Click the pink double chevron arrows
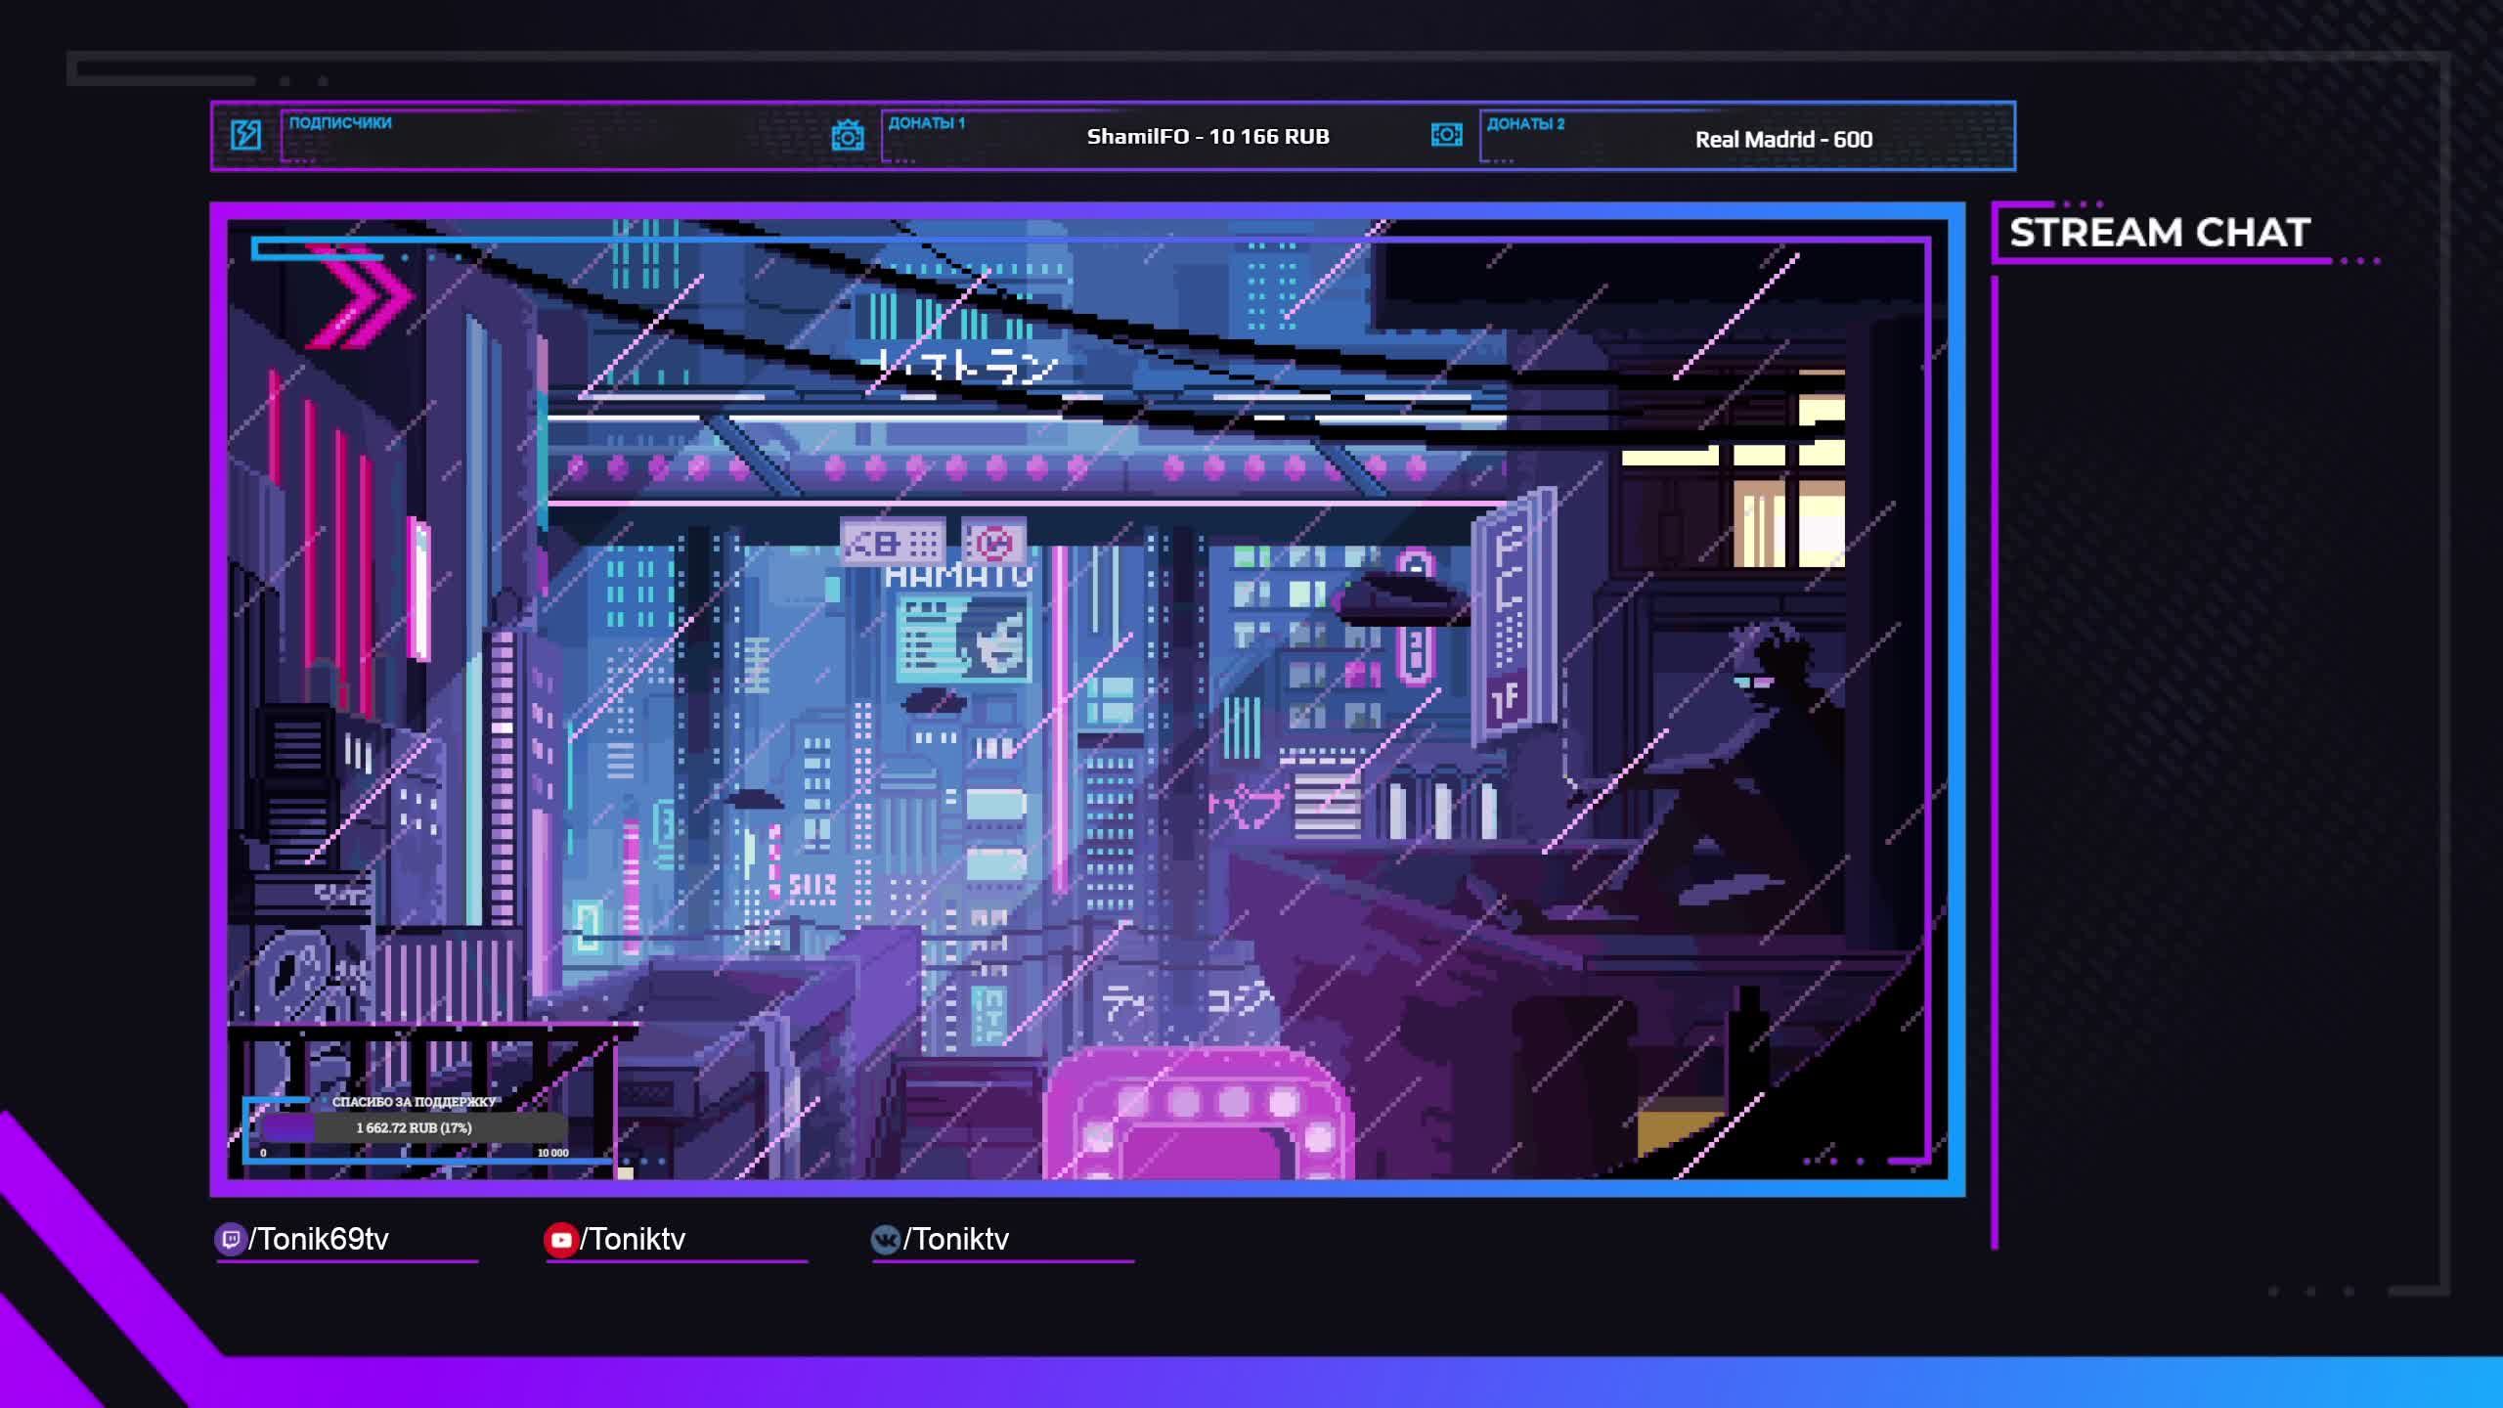The image size is (2503, 1408). [x=362, y=296]
